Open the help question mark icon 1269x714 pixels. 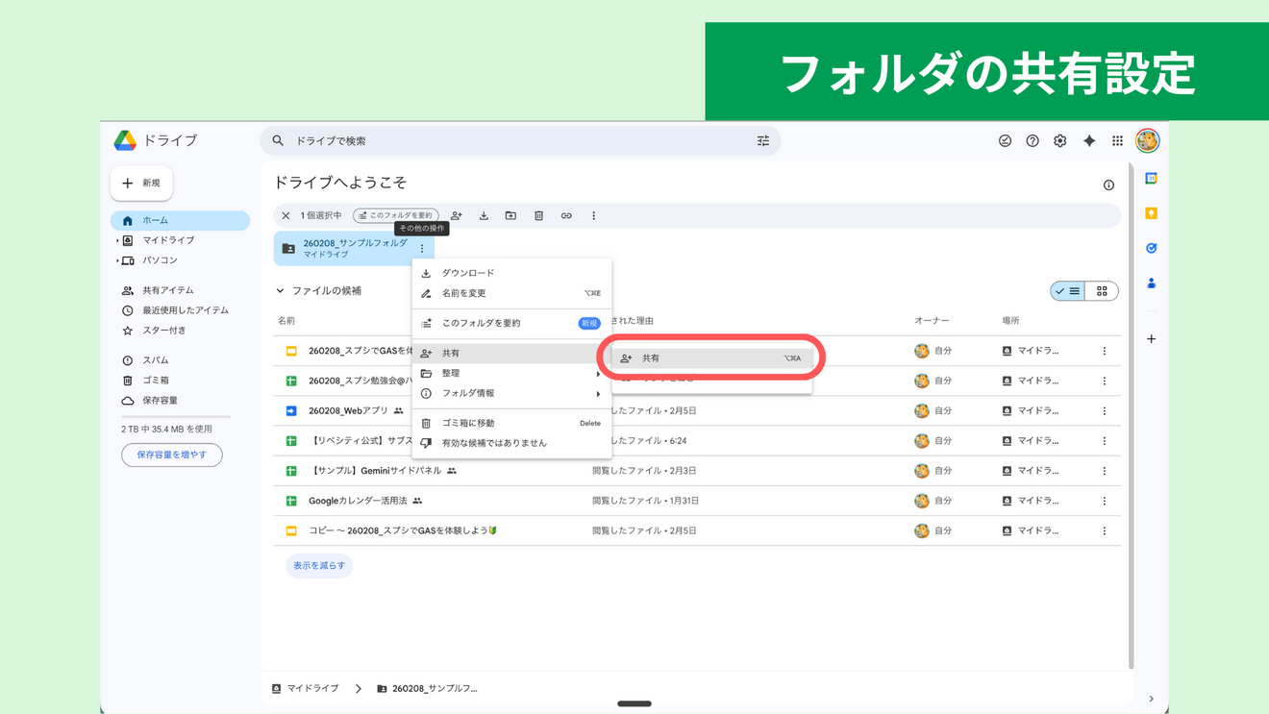click(x=1033, y=141)
